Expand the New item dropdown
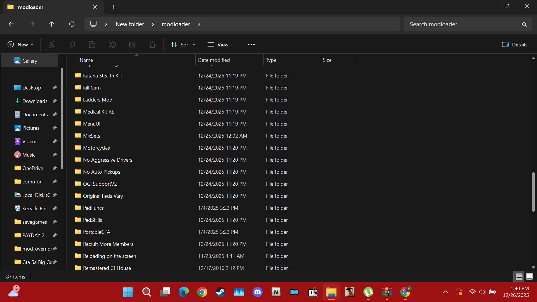Viewport: 537px width, 302px height. pos(20,44)
